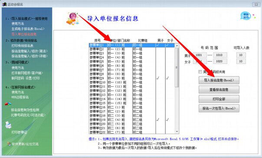Screen dimensions: 262x158
Task: Toggle the 男女号码段共用 checkbox
Action: pyautogui.click(x=200, y=72)
